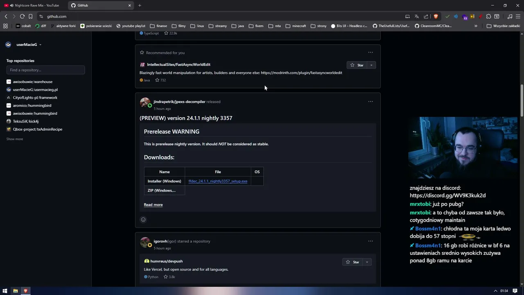
Task: Click the music note media control icon
Action: 510,16
